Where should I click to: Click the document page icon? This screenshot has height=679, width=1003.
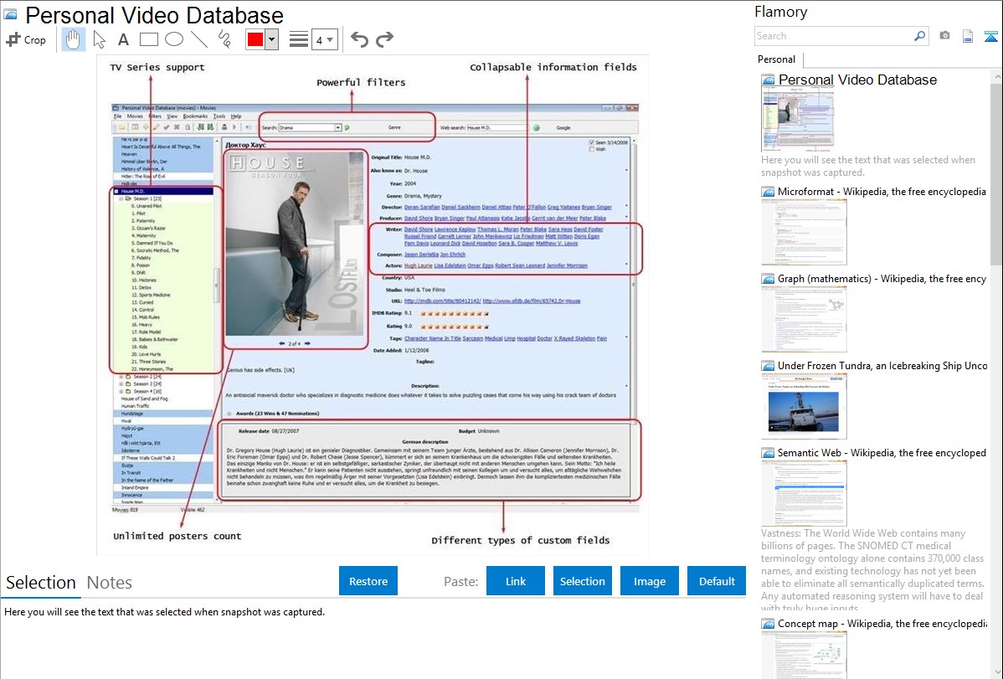968,36
